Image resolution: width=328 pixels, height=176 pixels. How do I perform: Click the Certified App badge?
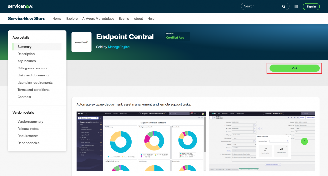coord(177,36)
